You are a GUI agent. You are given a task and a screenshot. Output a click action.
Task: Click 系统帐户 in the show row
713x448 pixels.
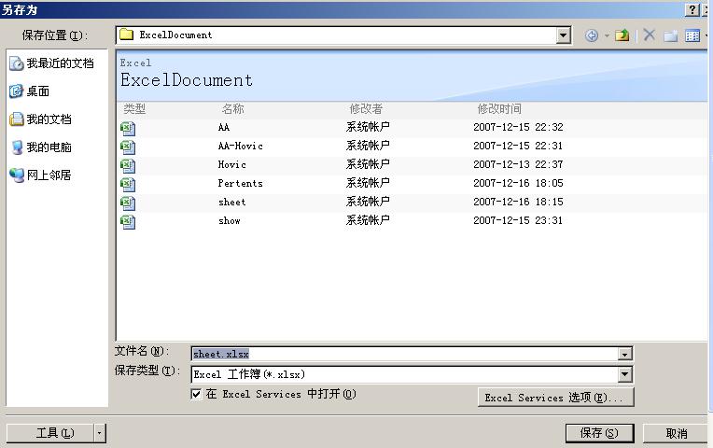coord(368,220)
